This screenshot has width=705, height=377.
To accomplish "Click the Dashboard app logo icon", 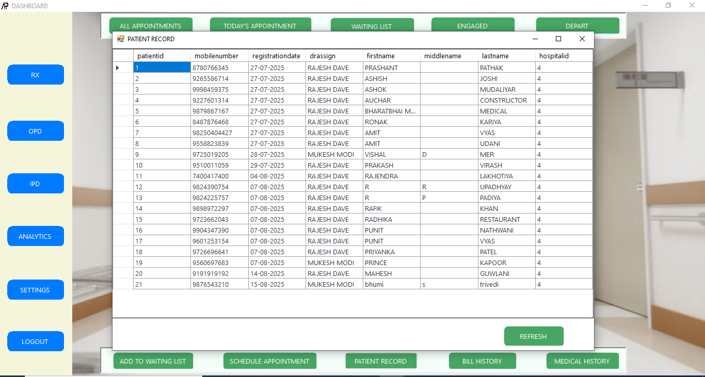I will point(5,6).
